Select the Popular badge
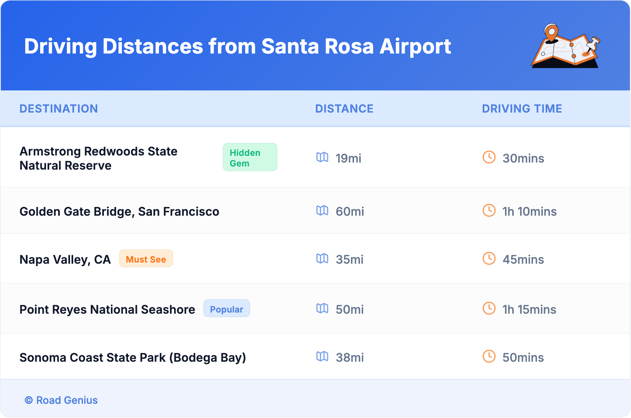631x418 pixels. coord(227,309)
